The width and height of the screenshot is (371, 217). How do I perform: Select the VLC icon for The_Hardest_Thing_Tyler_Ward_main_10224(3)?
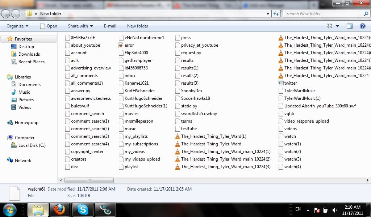(x=178, y=167)
